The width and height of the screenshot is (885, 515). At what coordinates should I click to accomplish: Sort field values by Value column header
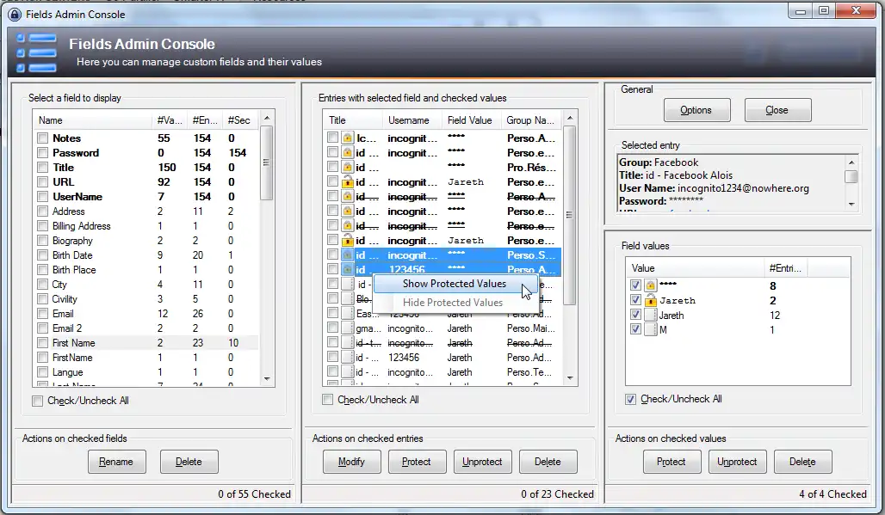click(696, 268)
